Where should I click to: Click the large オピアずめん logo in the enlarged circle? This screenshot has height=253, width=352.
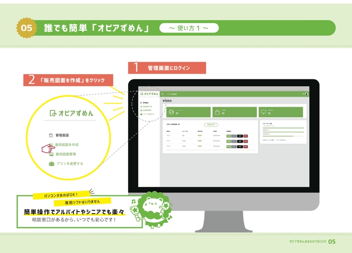pos(71,113)
